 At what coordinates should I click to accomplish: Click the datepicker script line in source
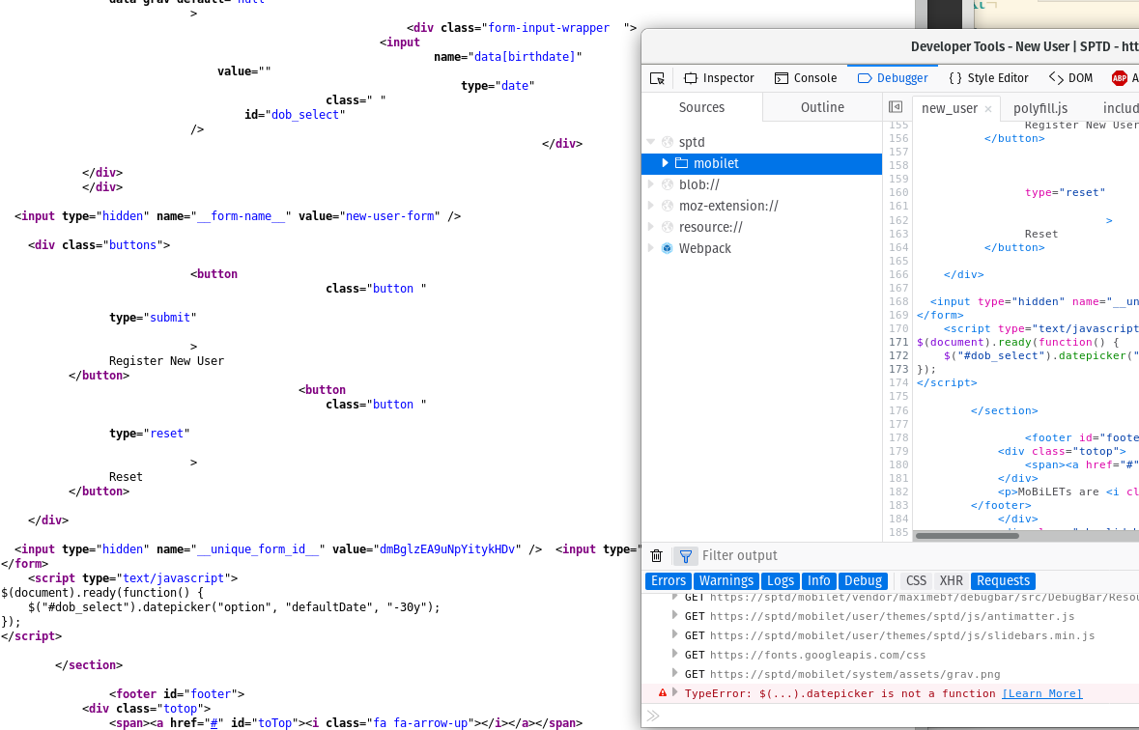click(234, 607)
